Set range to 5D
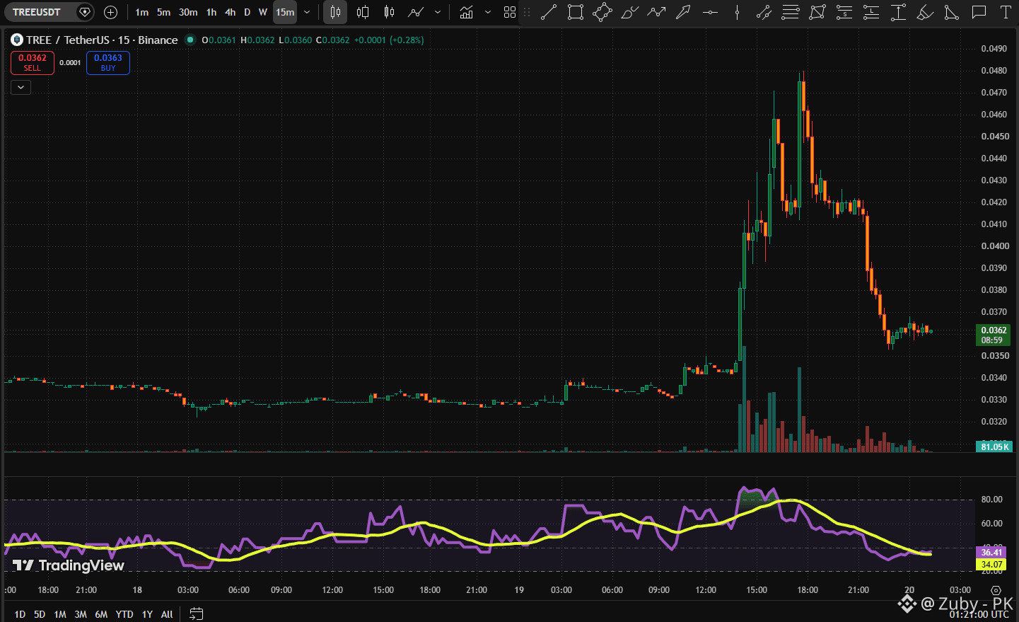This screenshot has width=1019, height=622. (40, 614)
